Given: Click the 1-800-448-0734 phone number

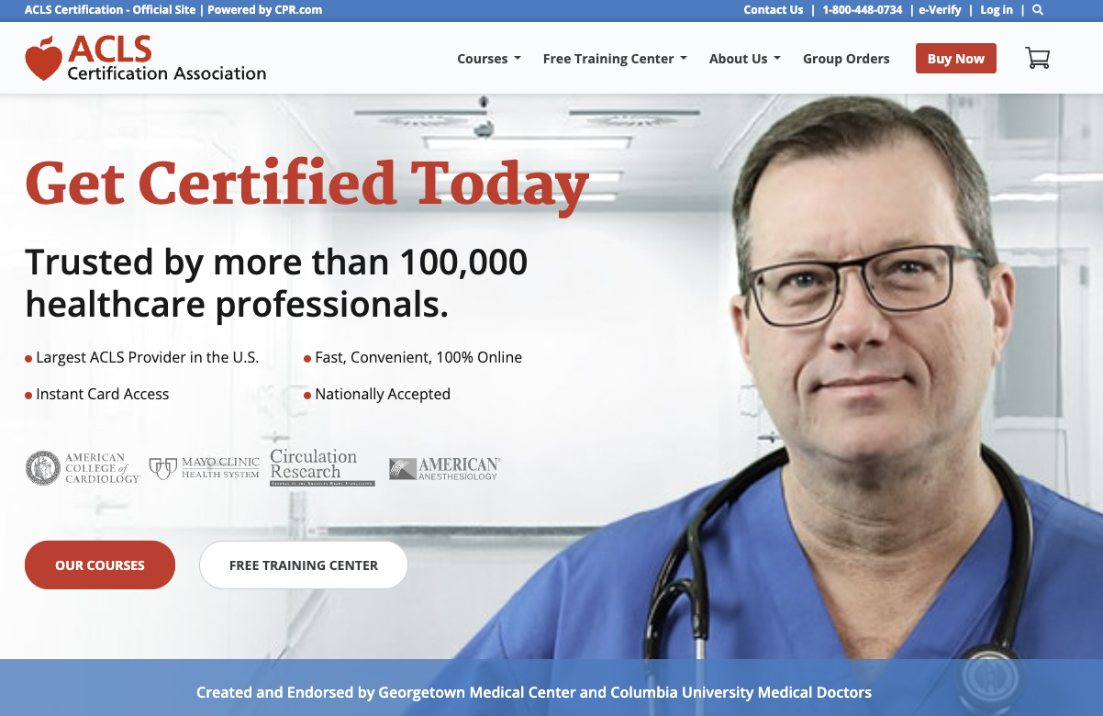Looking at the screenshot, I should coord(863,10).
